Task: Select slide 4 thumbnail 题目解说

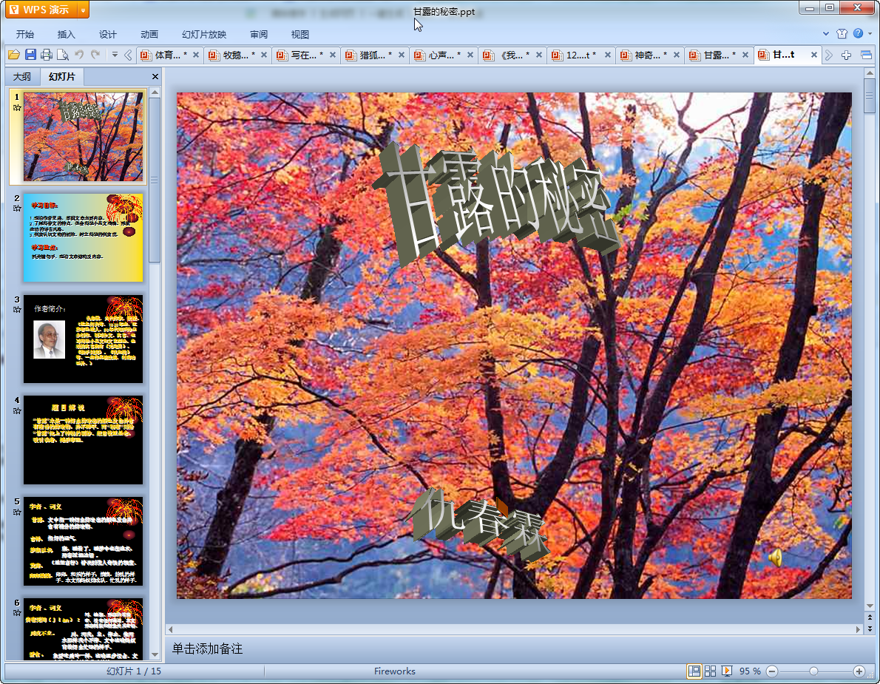Action: click(x=83, y=440)
